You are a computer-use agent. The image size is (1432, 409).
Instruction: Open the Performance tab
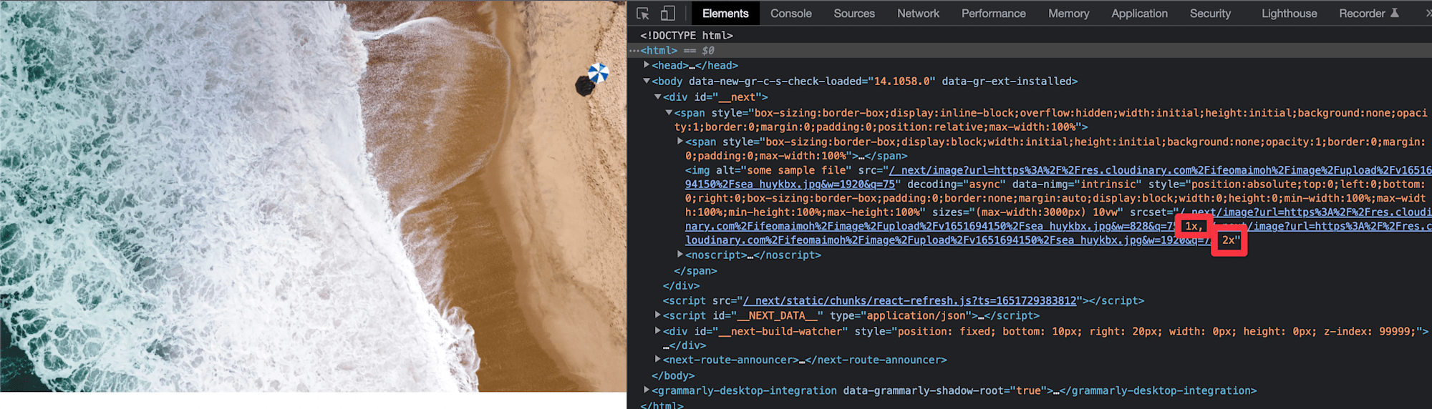pyautogui.click(x=993, y=14)
